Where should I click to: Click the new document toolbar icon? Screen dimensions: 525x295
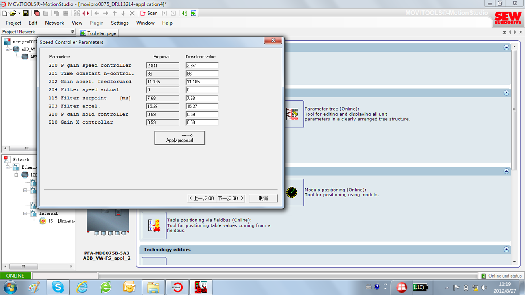click(x=5, y=13)
